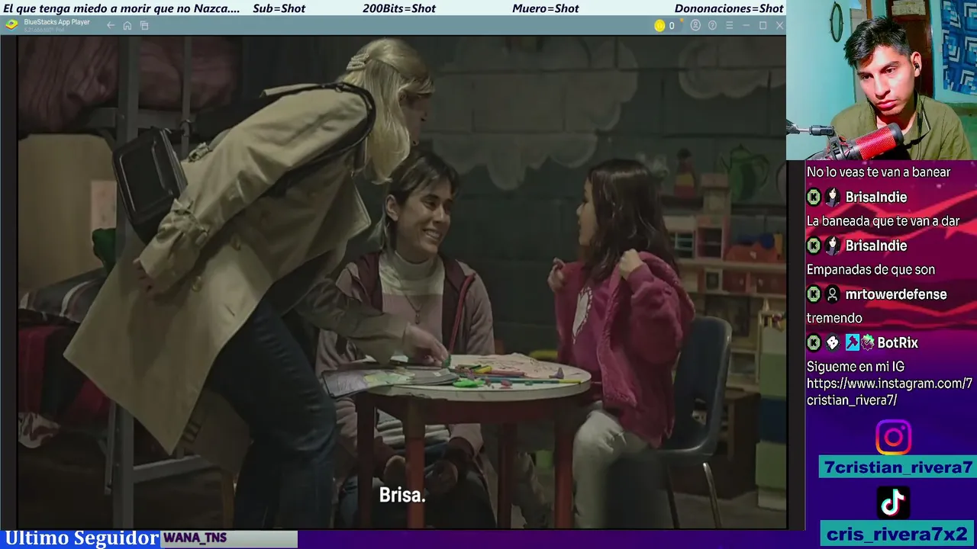
Task: Click the coin count number 0
Action: 672,25
